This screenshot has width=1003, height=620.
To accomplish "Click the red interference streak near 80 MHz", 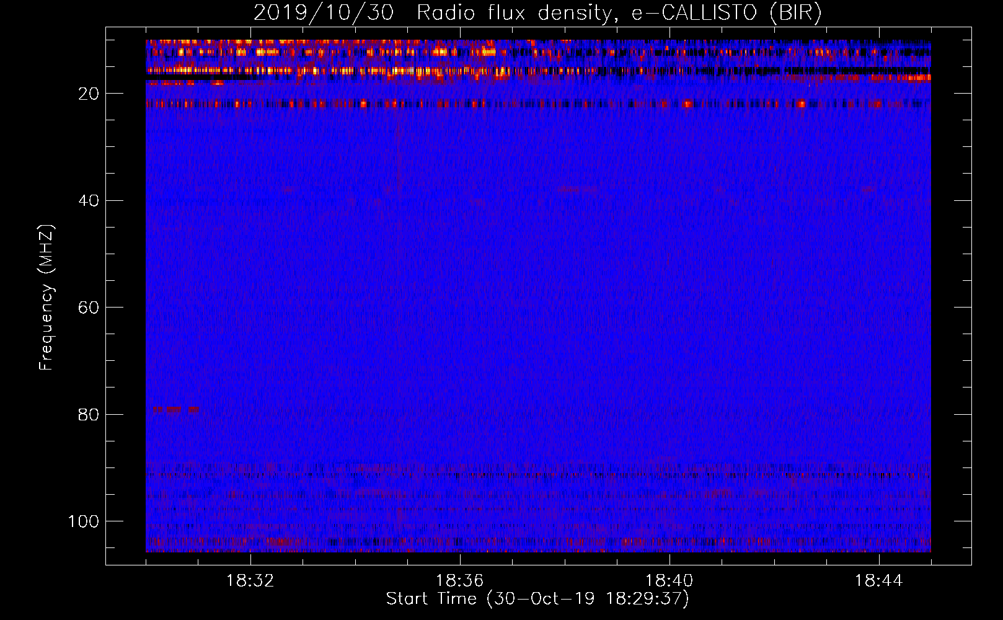I will 176,409.
